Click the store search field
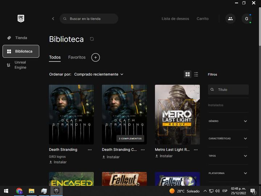This screenshot has width=261, height=196. (x=89, y=19)
